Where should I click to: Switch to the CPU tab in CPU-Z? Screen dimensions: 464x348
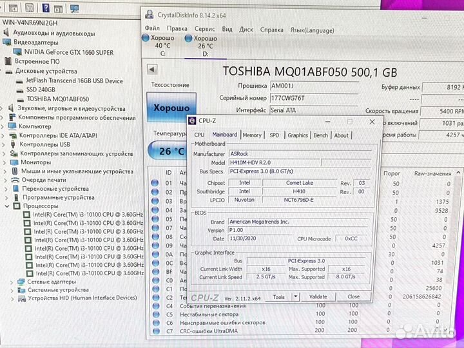[199, 135]
